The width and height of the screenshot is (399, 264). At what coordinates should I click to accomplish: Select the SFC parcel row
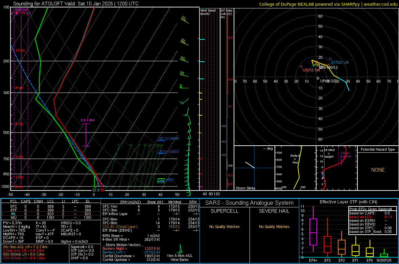[x=51, y=206]
